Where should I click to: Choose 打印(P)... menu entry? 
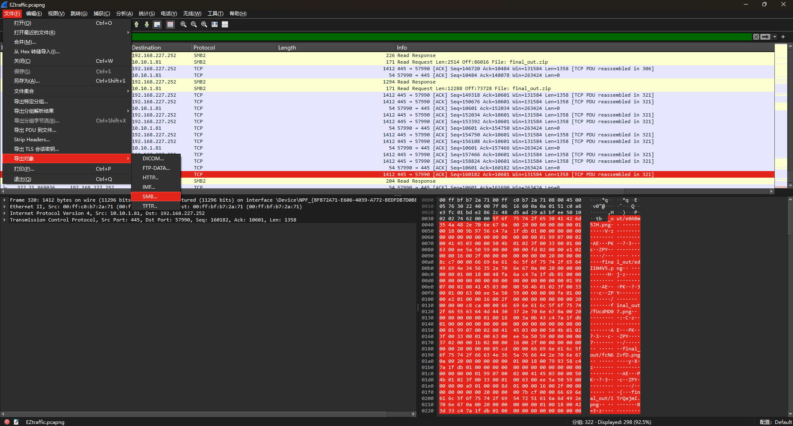tap(67, 169)
